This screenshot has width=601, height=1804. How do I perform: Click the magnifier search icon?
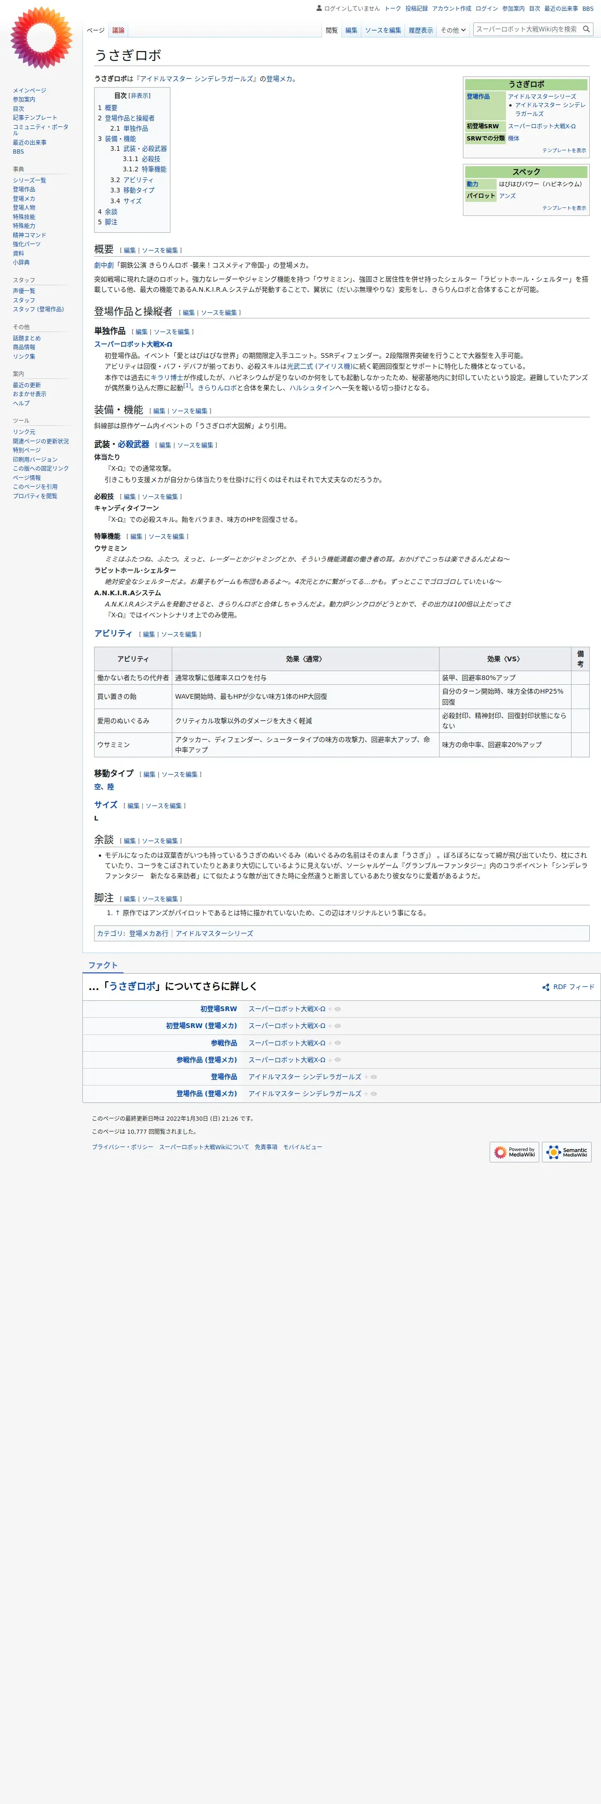(x=586, y=30)
